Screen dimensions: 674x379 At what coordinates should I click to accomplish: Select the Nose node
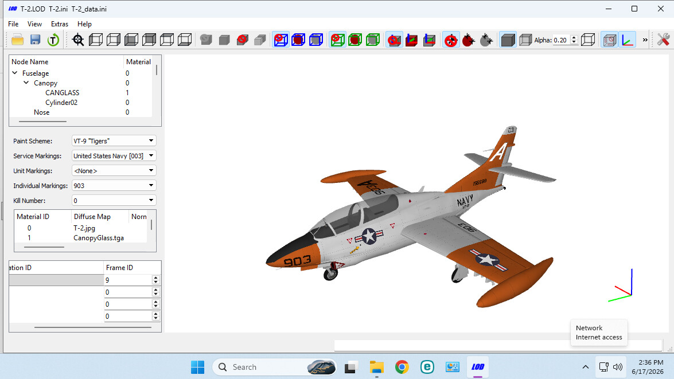pos(42,112)
